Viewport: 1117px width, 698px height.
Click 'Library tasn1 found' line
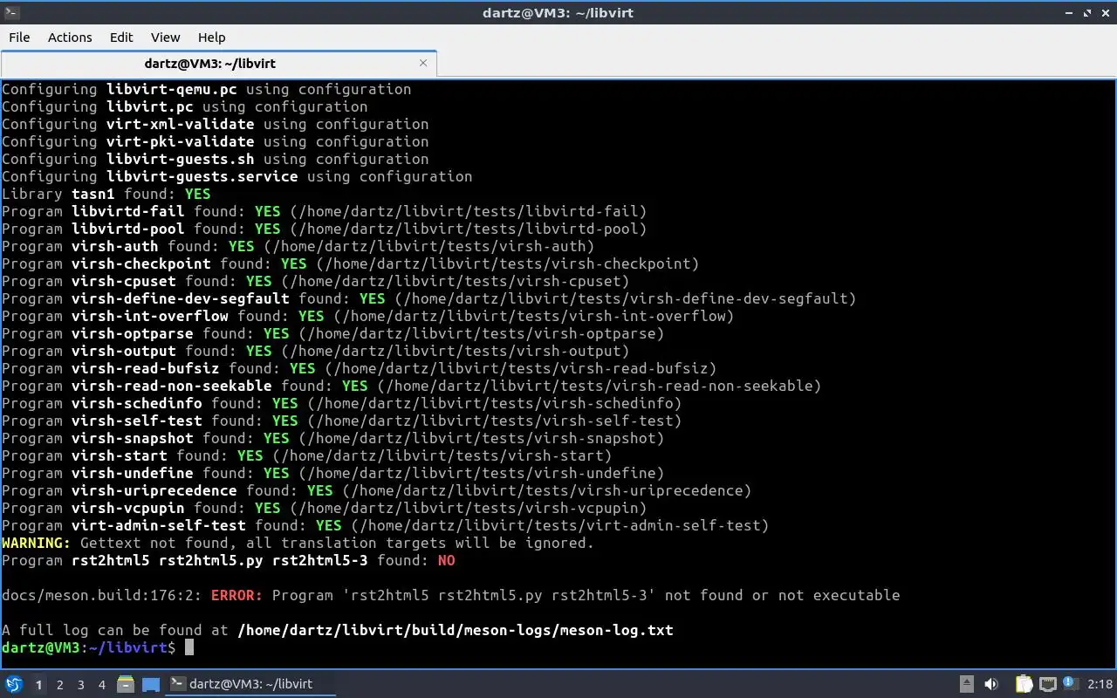(106, 194)
